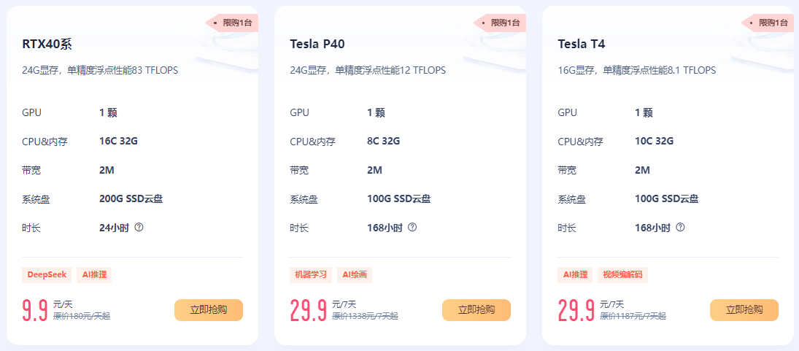Open the Tesla T4 card title
799x351 pixels.
click(x=582, y=44)
